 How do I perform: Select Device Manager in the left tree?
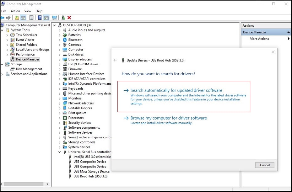[28, 59]
